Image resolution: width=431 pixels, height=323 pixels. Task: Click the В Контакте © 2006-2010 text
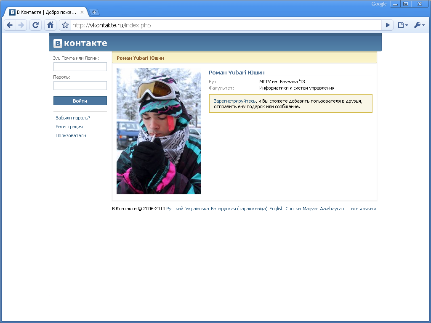(x=138, y=209)
